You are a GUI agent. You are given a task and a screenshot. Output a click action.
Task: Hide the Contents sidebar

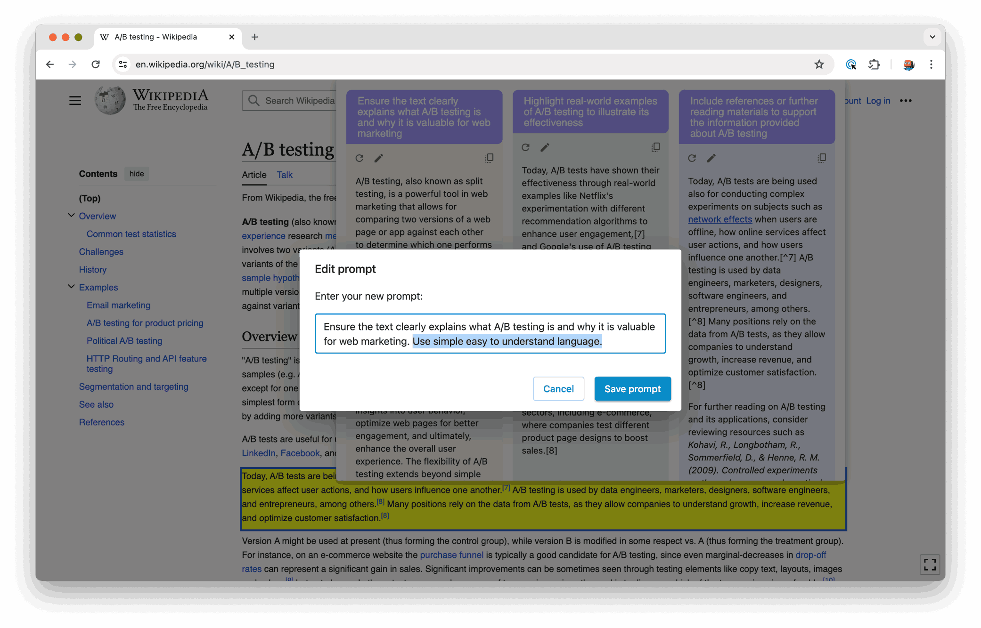tap(137, 174)
